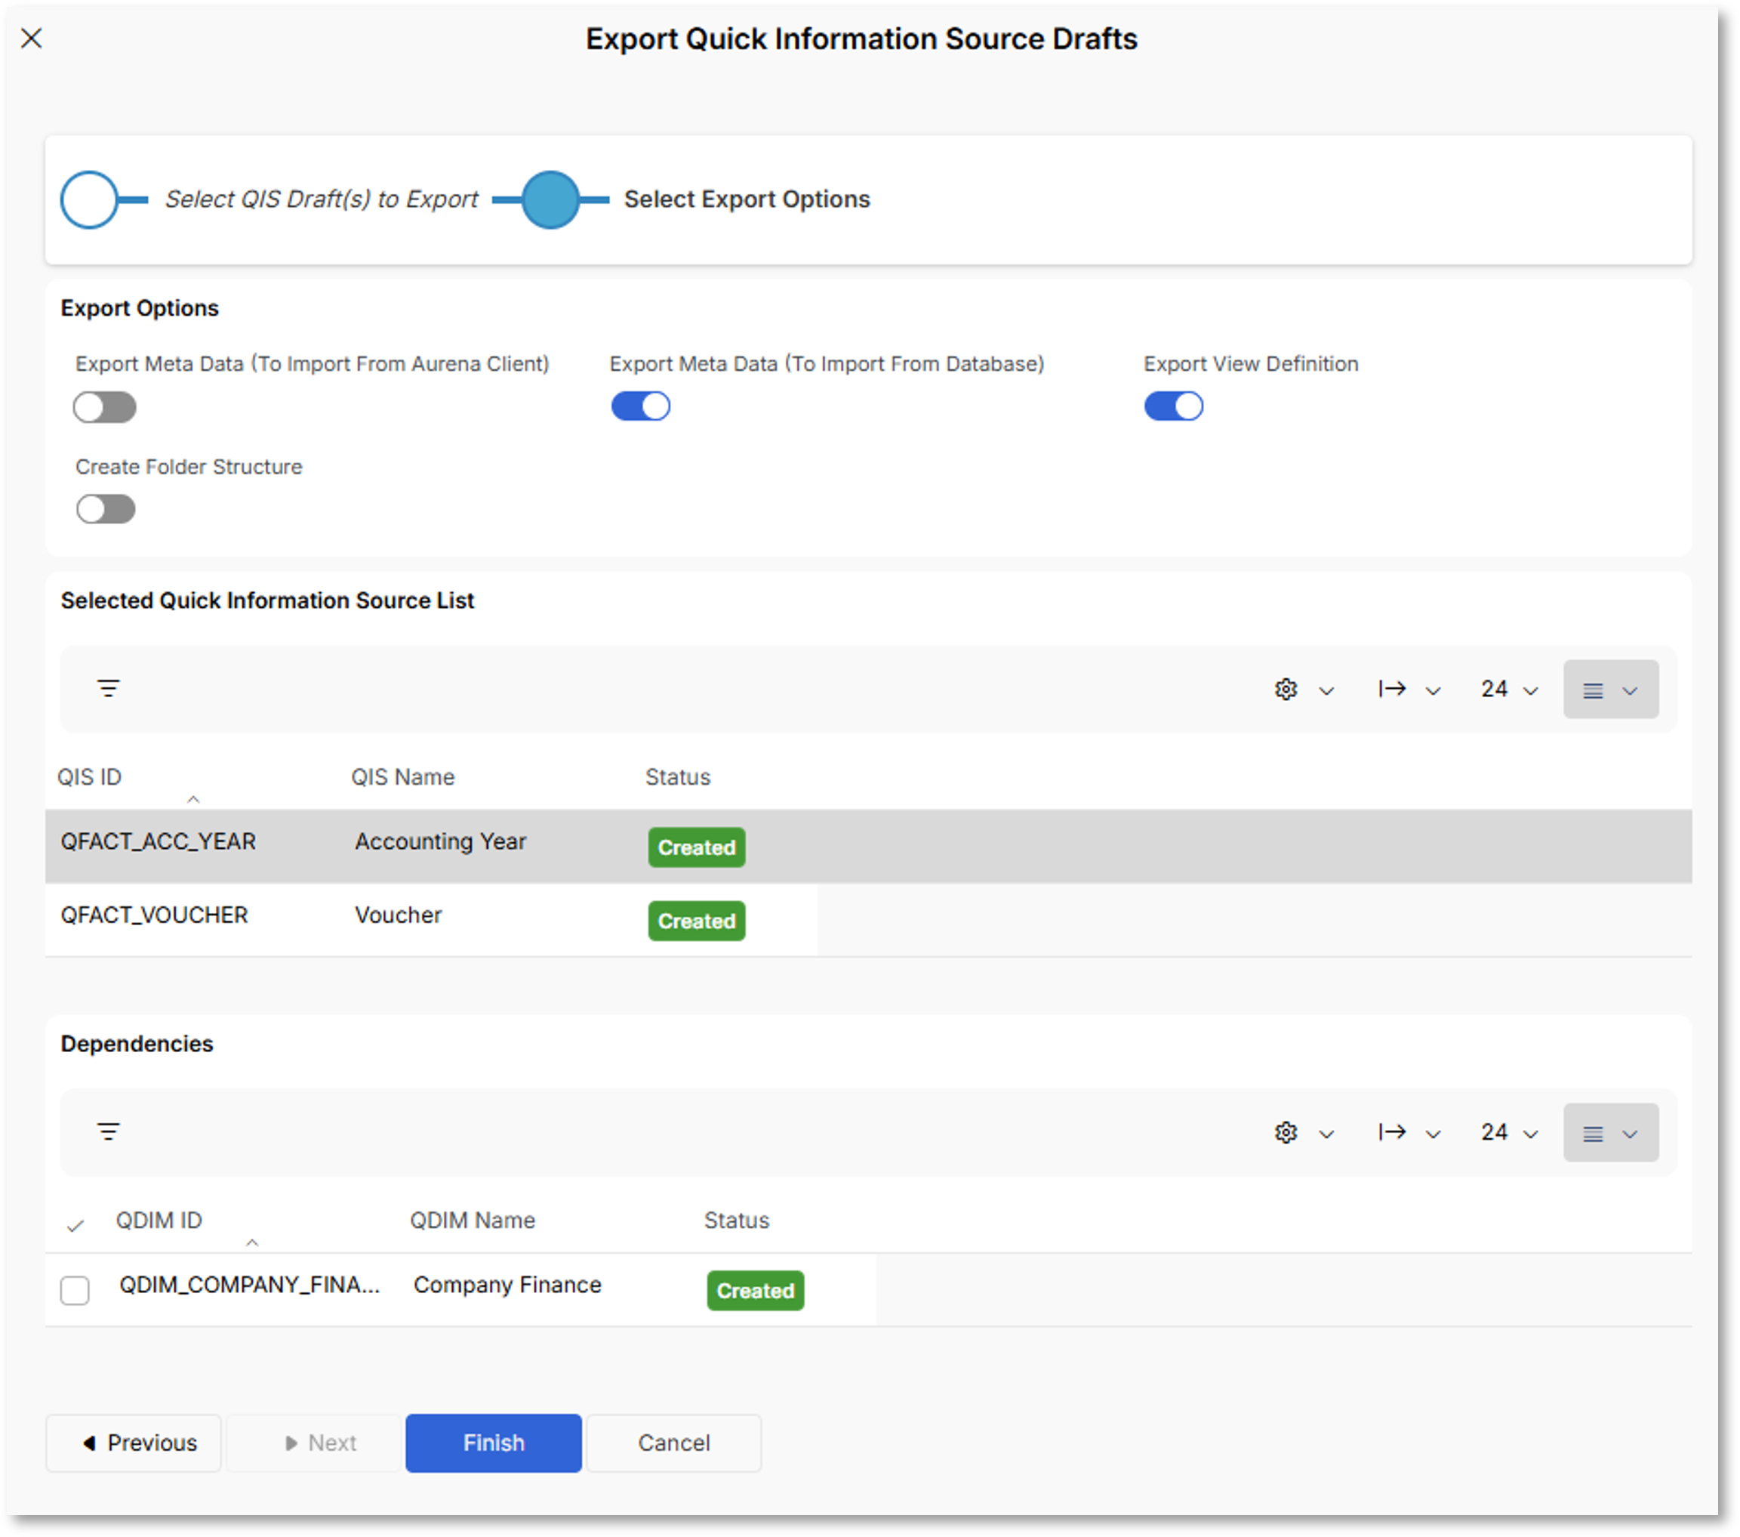Click Select QIS Draft(s) to Export step label
This screenshot has height=1537, width=1740.
tap(321, 199)
